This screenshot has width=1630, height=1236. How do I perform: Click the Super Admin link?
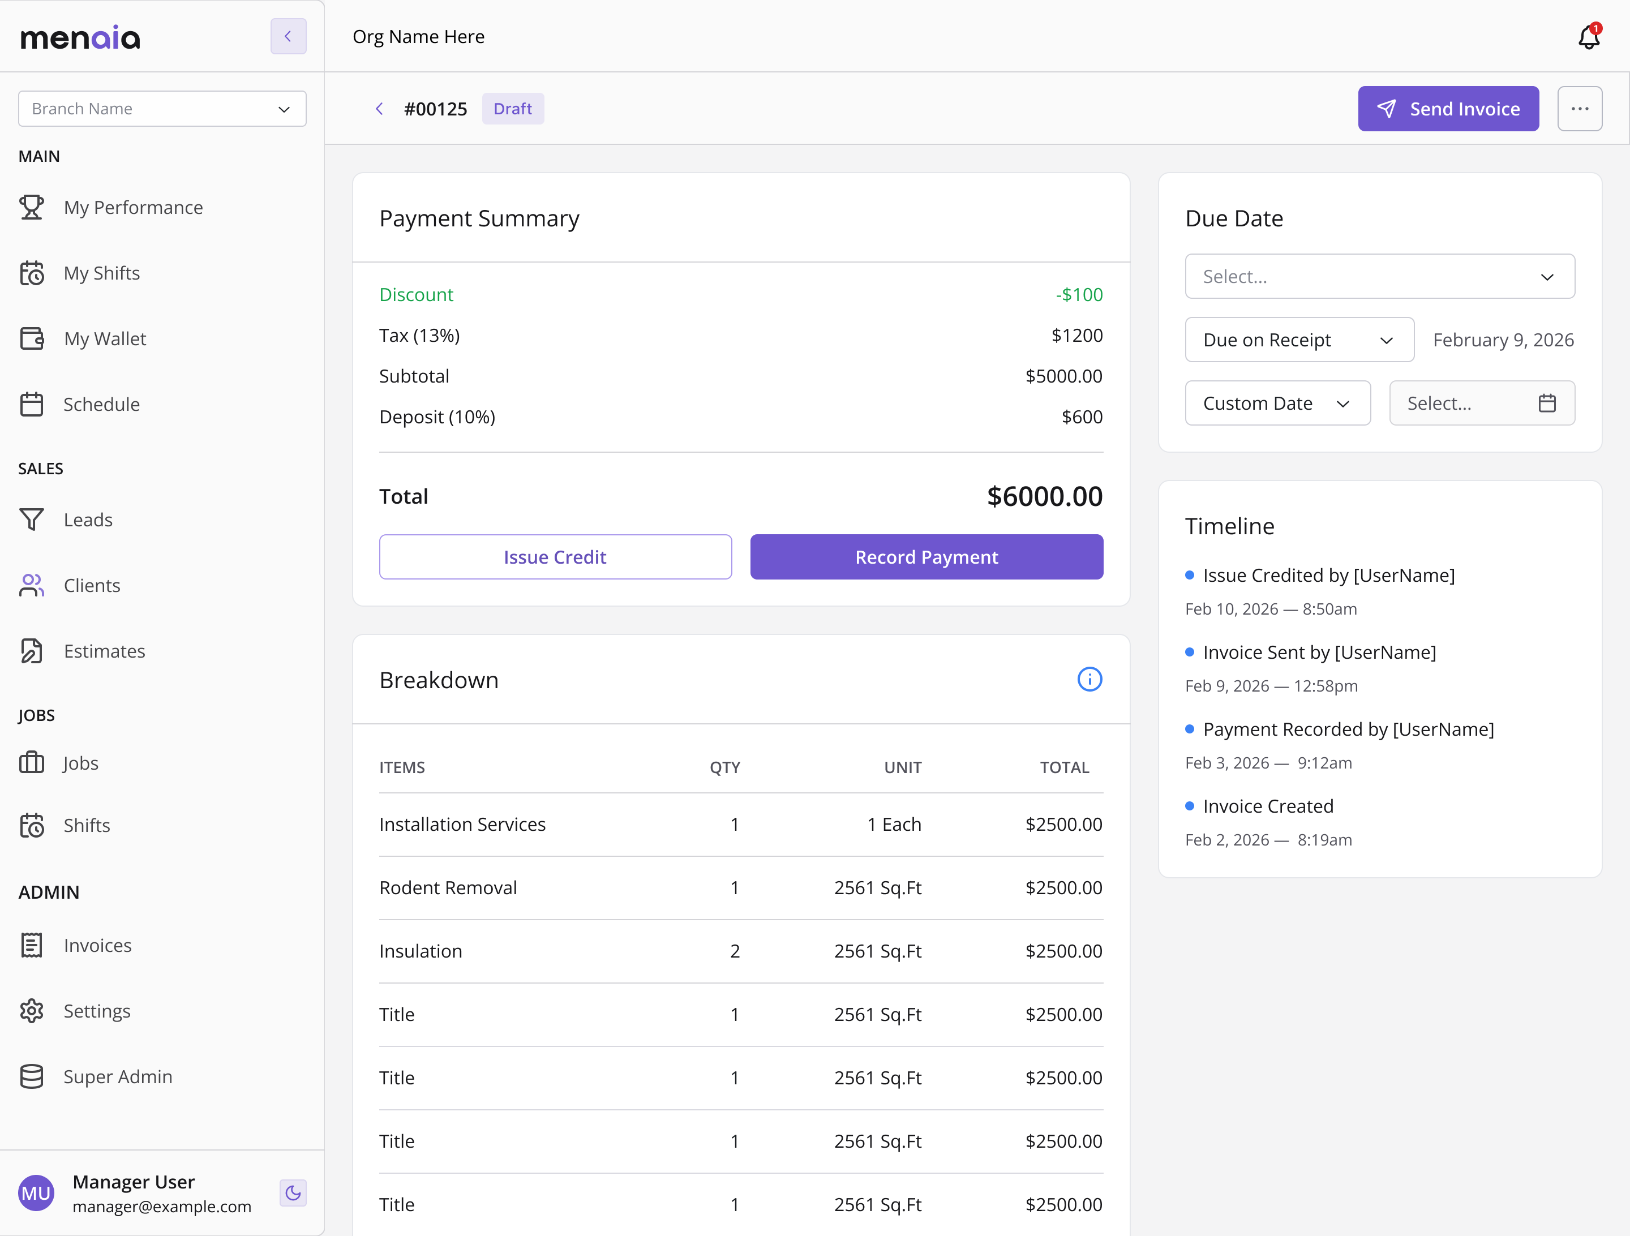tap(117, 1076)
